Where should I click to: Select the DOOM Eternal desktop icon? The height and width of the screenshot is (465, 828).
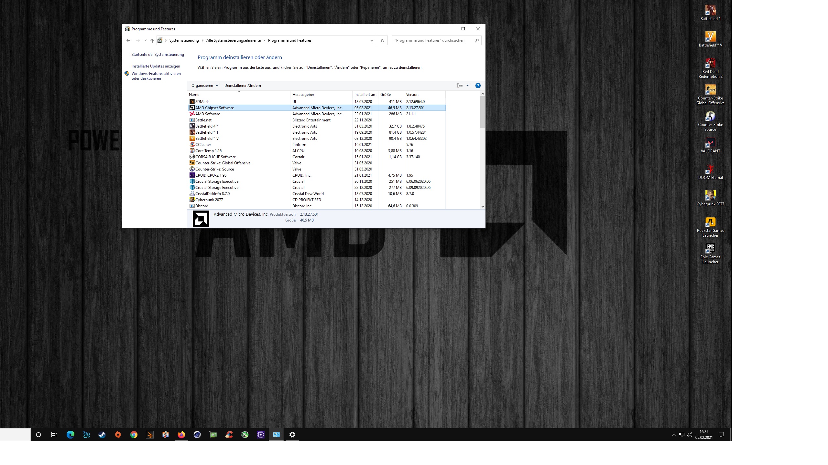pyautogui.click(x=710, y=172)
